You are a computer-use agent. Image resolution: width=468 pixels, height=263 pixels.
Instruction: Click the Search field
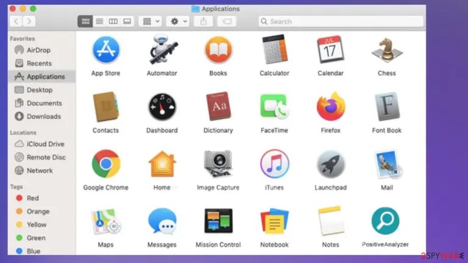point(341,21)
